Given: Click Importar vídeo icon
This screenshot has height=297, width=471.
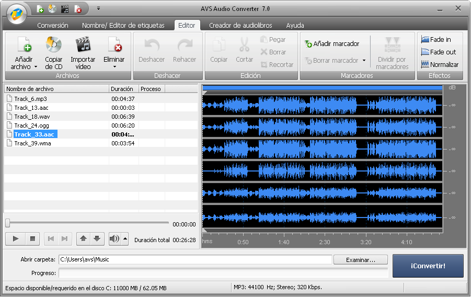Looking at the screenshot, I should [x=83, y=44].
